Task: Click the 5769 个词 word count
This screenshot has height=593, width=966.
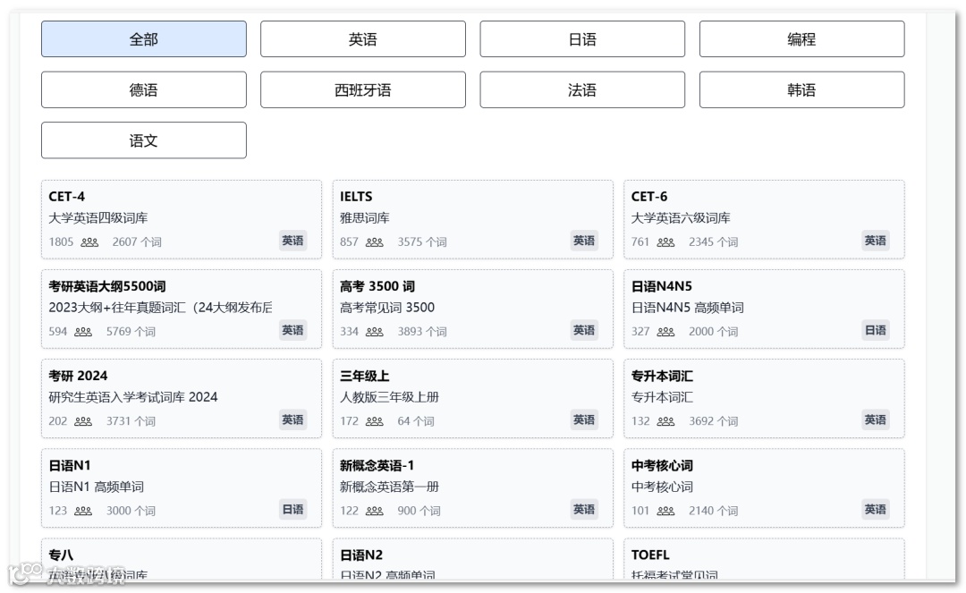Action: click(131, 331)
